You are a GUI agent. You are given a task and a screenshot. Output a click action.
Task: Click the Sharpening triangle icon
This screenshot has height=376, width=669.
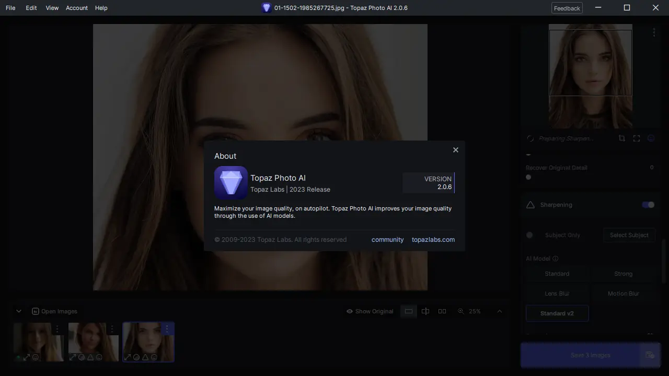530,205
